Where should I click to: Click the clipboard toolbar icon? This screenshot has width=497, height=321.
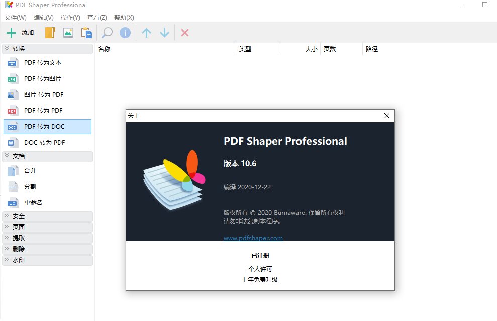pyautogui.click(x=86, y=32)
